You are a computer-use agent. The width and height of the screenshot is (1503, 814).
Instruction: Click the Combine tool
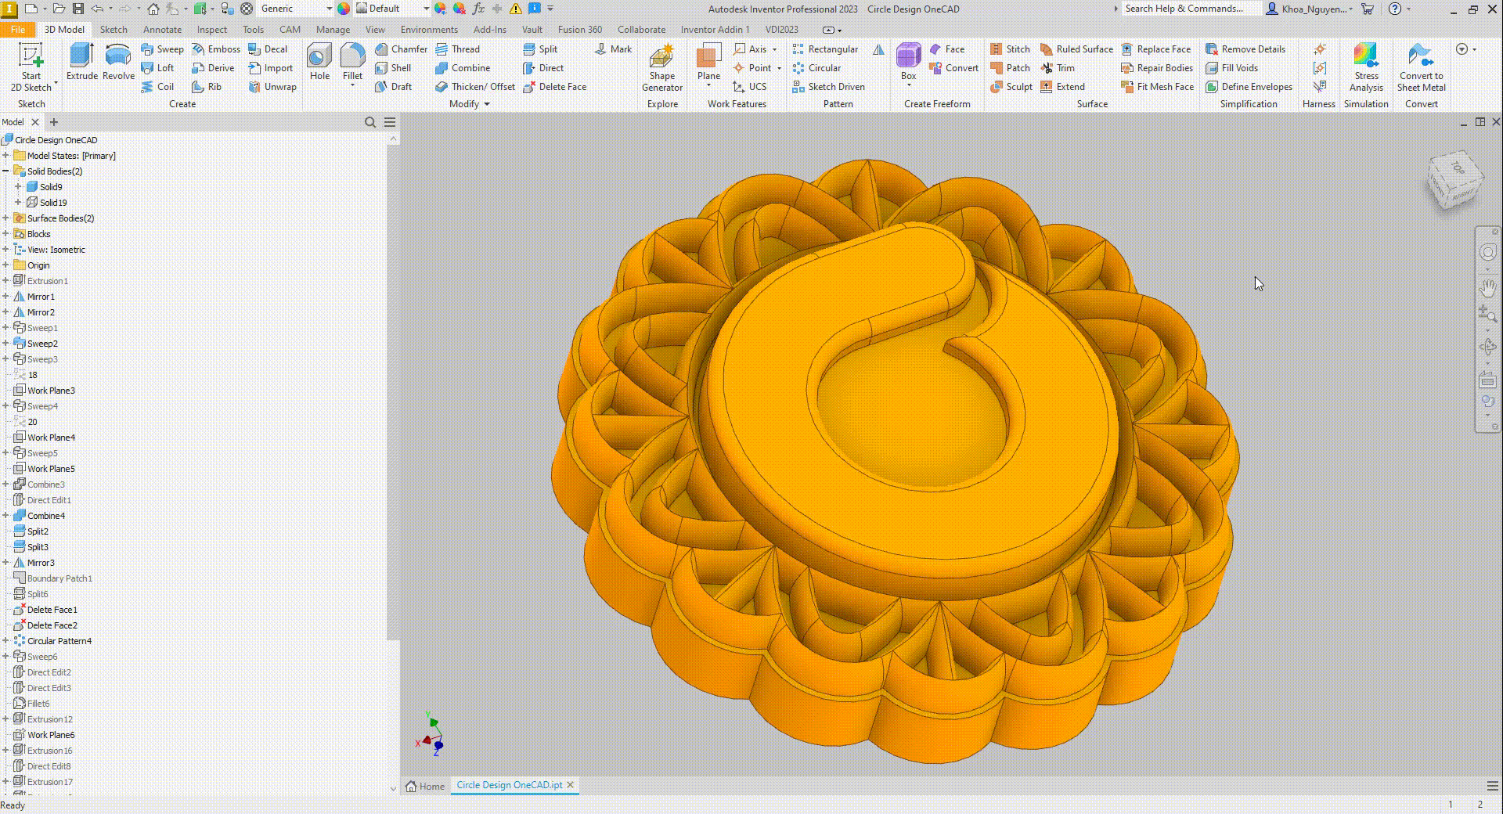pyautogui.click(x=463, y=67)
